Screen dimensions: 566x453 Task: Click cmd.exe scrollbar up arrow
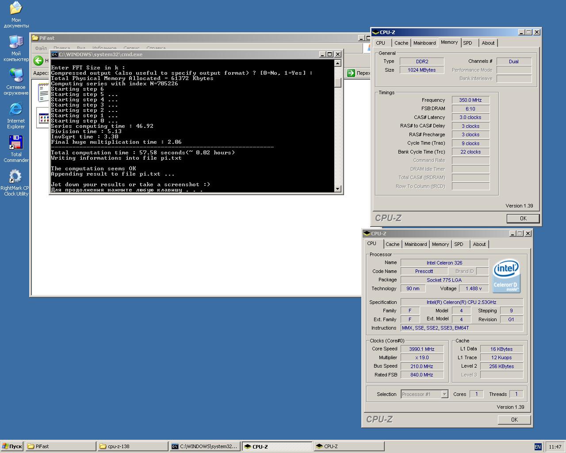coord(338,63)
